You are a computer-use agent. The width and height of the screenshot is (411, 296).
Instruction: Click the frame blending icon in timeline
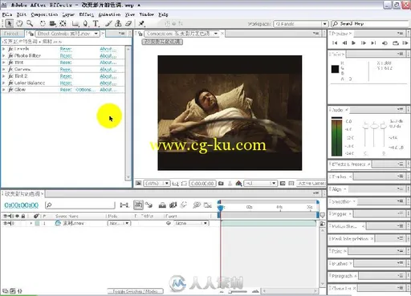[x=173, y=205]
